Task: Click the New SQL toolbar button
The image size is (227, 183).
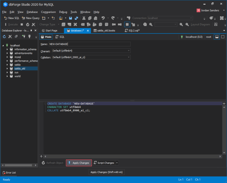Action: tap(12, 18)
